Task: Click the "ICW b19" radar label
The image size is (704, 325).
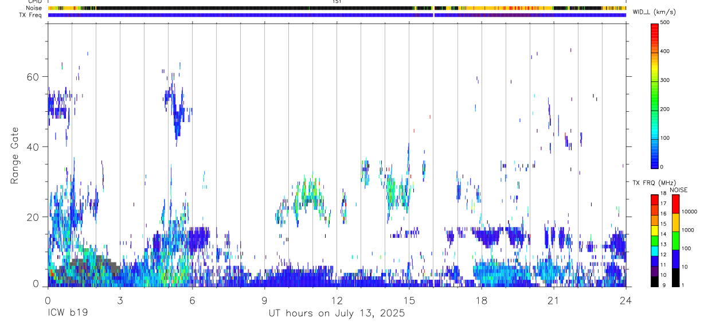Action: [67, 314]
